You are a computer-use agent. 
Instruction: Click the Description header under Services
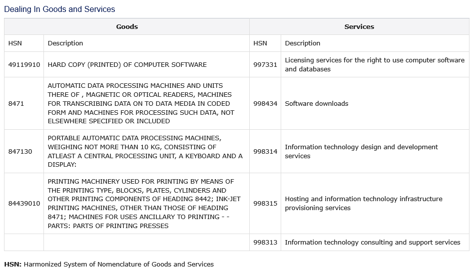[302, 43]
